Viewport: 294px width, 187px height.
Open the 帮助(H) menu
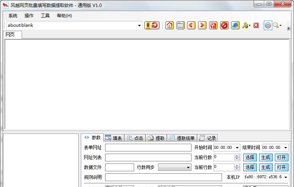coord(65,16)
